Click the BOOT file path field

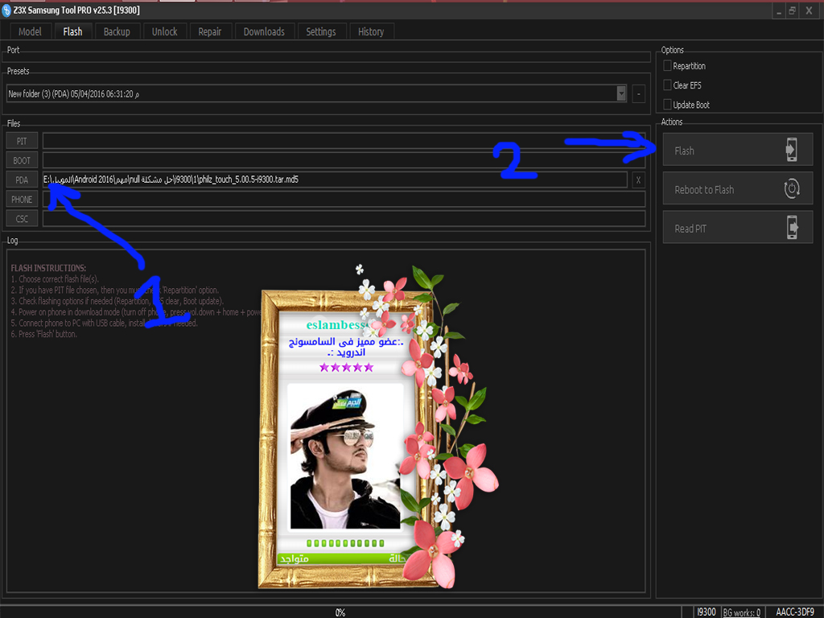(344, 160)
